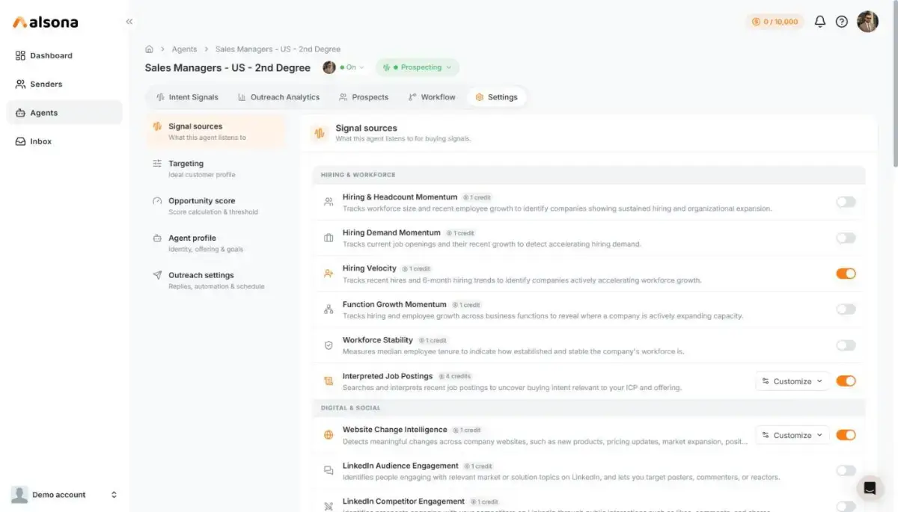
Task: Click the Hiring Velocity person-add icon
Action: (x=329, y=274)
